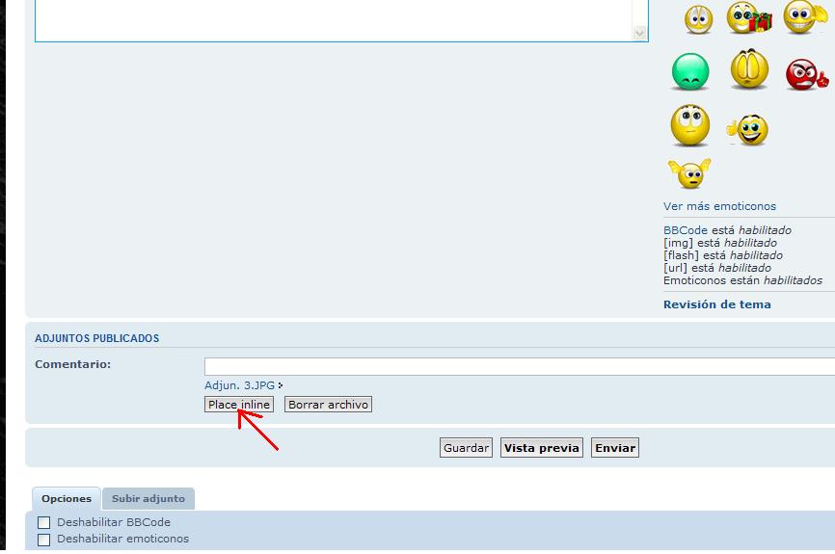This screenshot has height=554, width=835.
Task: Open the Ver más emoticonos link
Action: (x=719, y=206)
